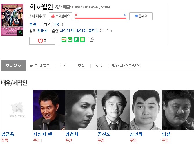Click the magnifier icon on movie poster
Viewport: 196px width, 147px height.
pos(21,33)
